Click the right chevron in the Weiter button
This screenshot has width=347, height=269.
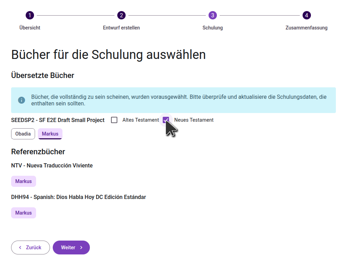click(x=81, y=248)
